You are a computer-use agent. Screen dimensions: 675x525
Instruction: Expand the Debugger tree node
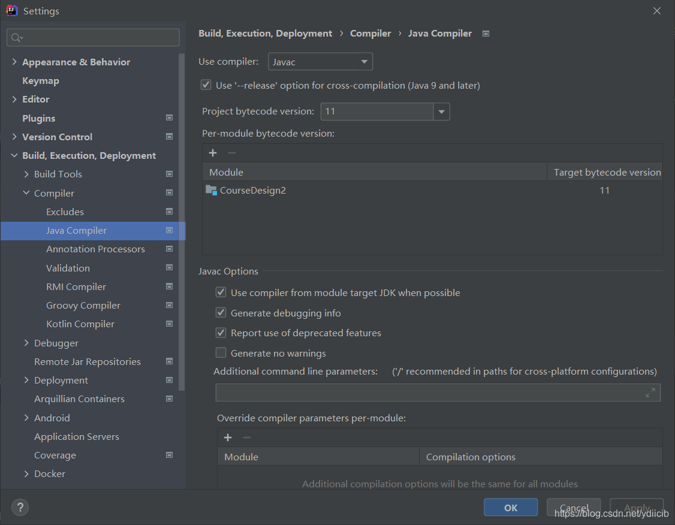pyautogui.click(x=26, y=343)
